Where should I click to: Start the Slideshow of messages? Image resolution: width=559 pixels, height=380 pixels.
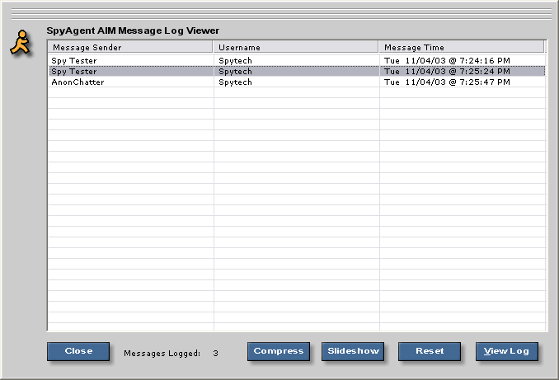coord(353,351)
